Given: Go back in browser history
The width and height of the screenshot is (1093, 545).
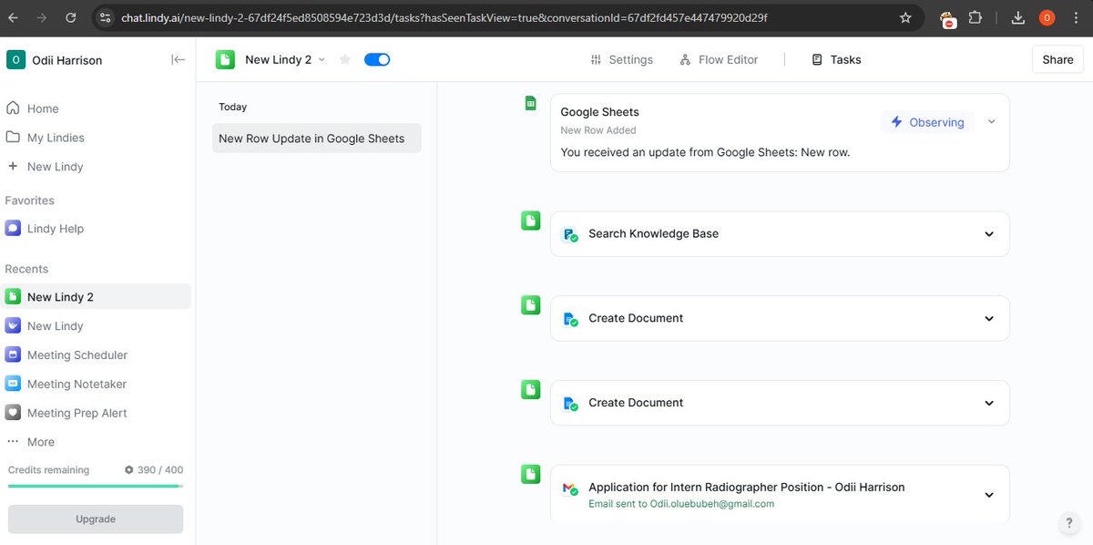Looking at the screenshot, I should (13, 17).
